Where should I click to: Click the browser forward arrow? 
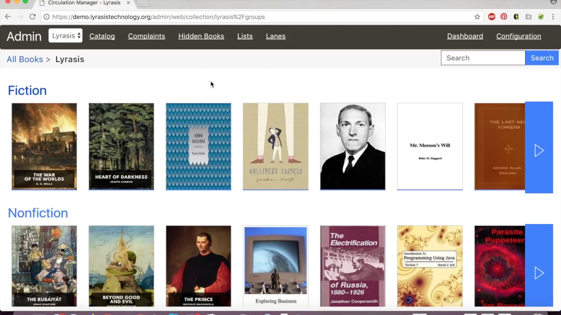[20, 17]
